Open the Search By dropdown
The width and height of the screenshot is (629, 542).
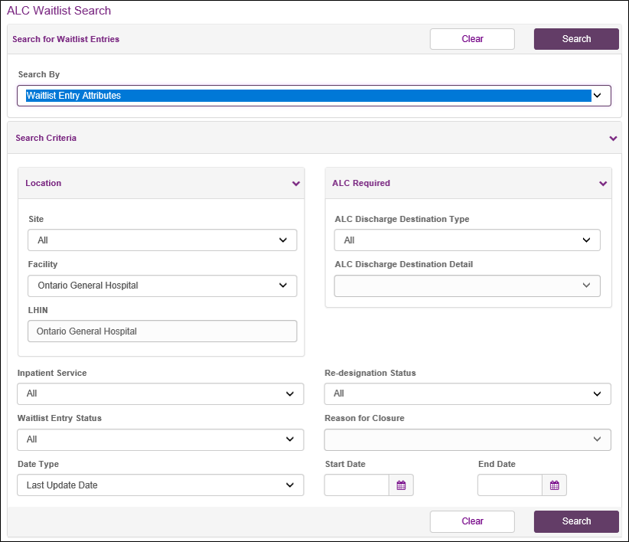pyautogui.click(x=314, y=96)
